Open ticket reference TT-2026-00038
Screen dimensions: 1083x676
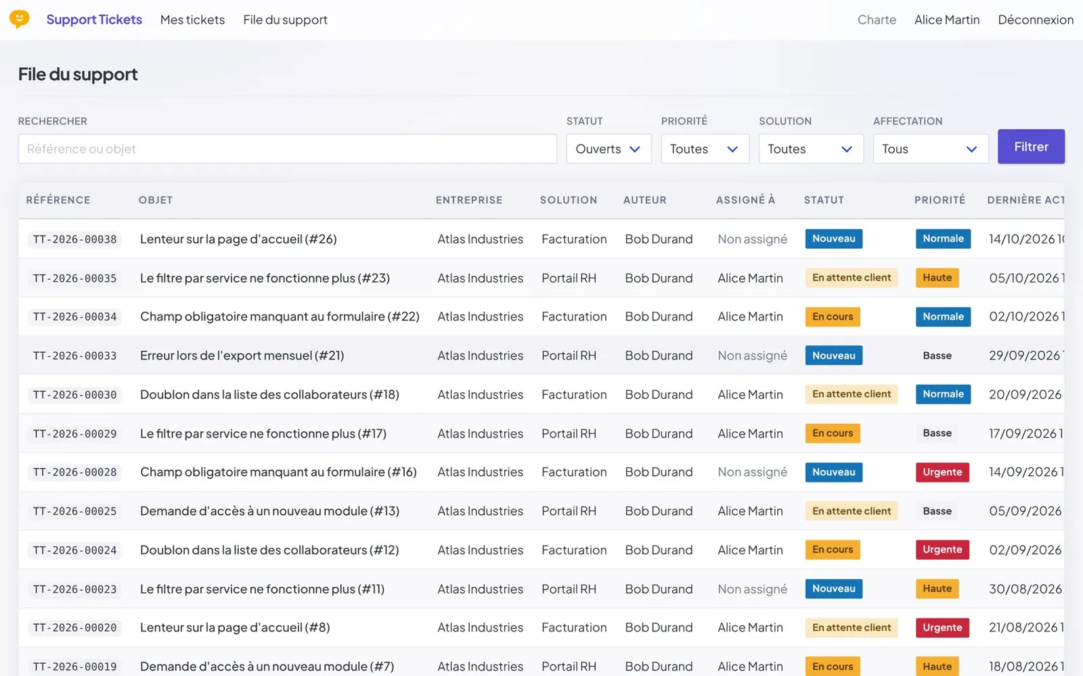[x=74, y=239]
